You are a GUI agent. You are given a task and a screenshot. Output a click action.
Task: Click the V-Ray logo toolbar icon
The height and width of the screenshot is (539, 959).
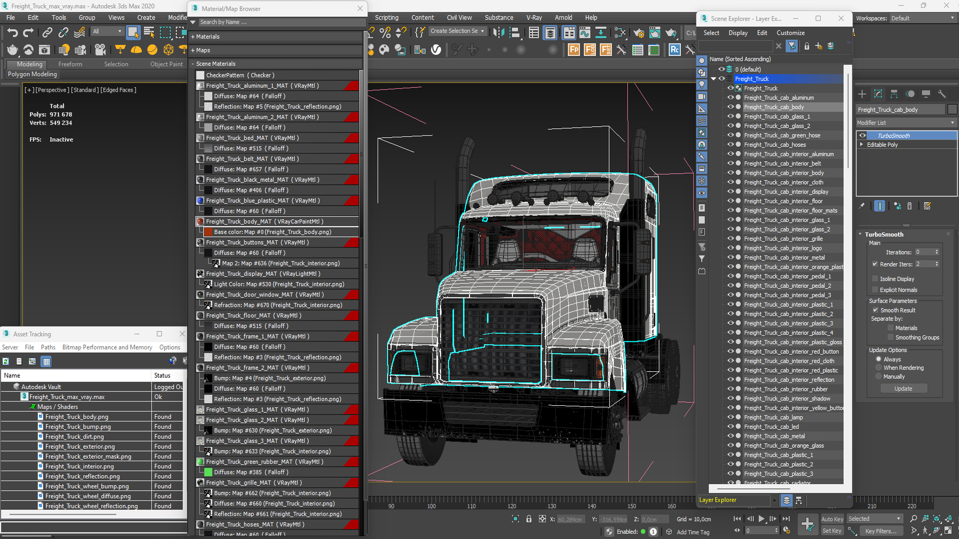coord(436,49)
